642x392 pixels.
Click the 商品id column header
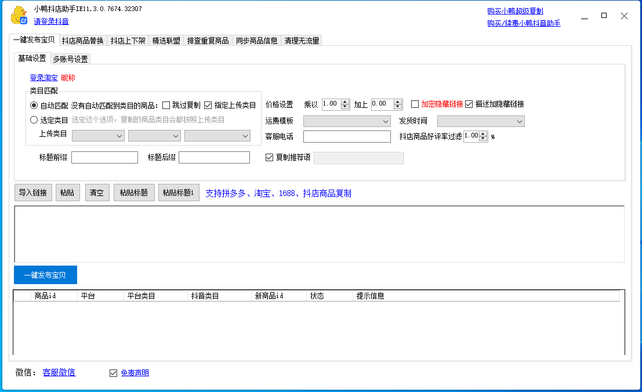[54, 296]
